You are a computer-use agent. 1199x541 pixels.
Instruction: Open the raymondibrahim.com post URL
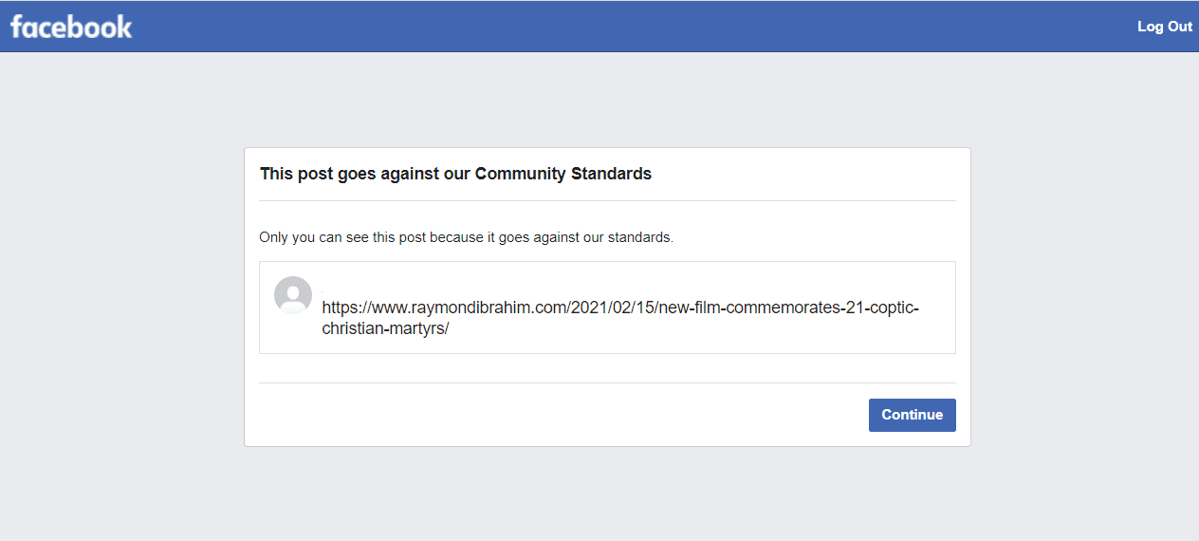tap(620, 319)
